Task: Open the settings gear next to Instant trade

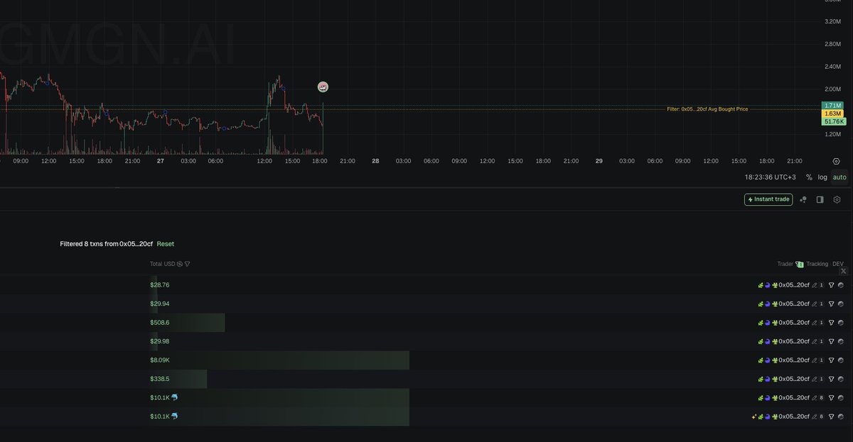Action: pos(837,200)
